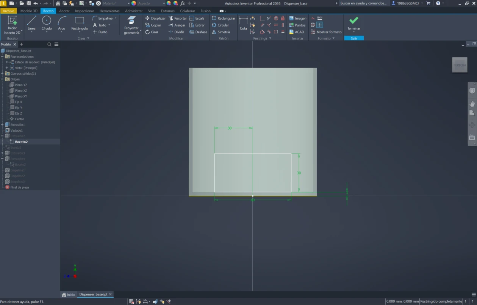Use the Alargar extend tool
Screen dimensions: 477x305
point(177,25)
